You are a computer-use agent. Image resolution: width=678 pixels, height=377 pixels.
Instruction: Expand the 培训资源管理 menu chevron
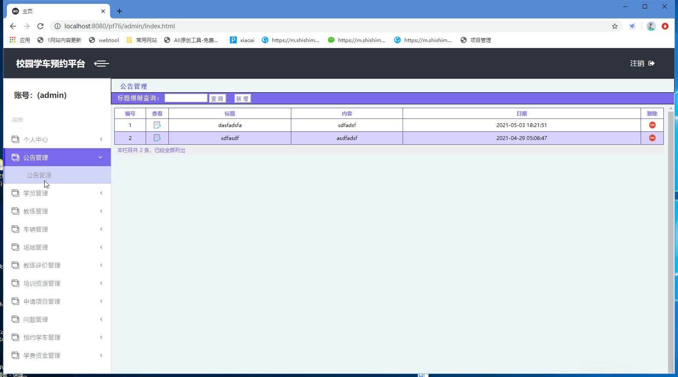point(101,283)
